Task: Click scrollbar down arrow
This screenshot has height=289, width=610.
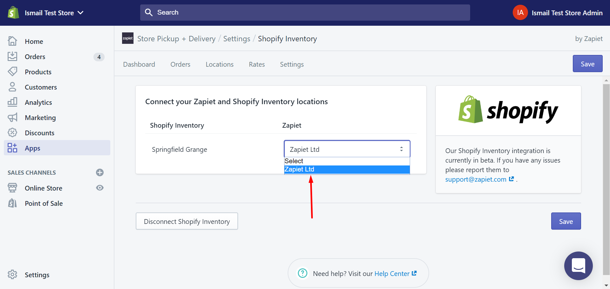Action: [606, 286]
